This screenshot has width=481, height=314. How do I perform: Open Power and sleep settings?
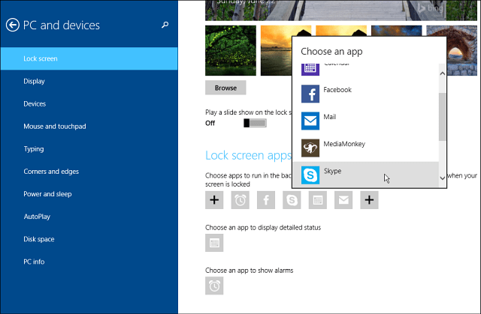click(89, 194)
